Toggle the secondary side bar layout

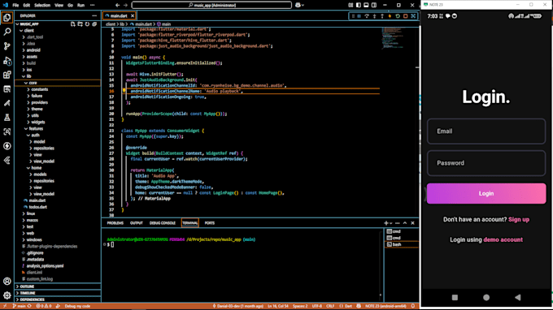[374, 5]
